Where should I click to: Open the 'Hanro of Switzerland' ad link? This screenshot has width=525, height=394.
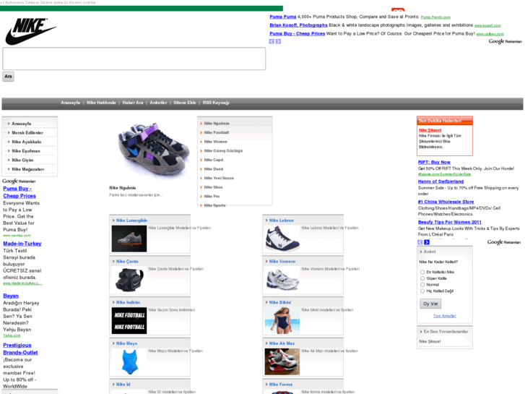441,181
